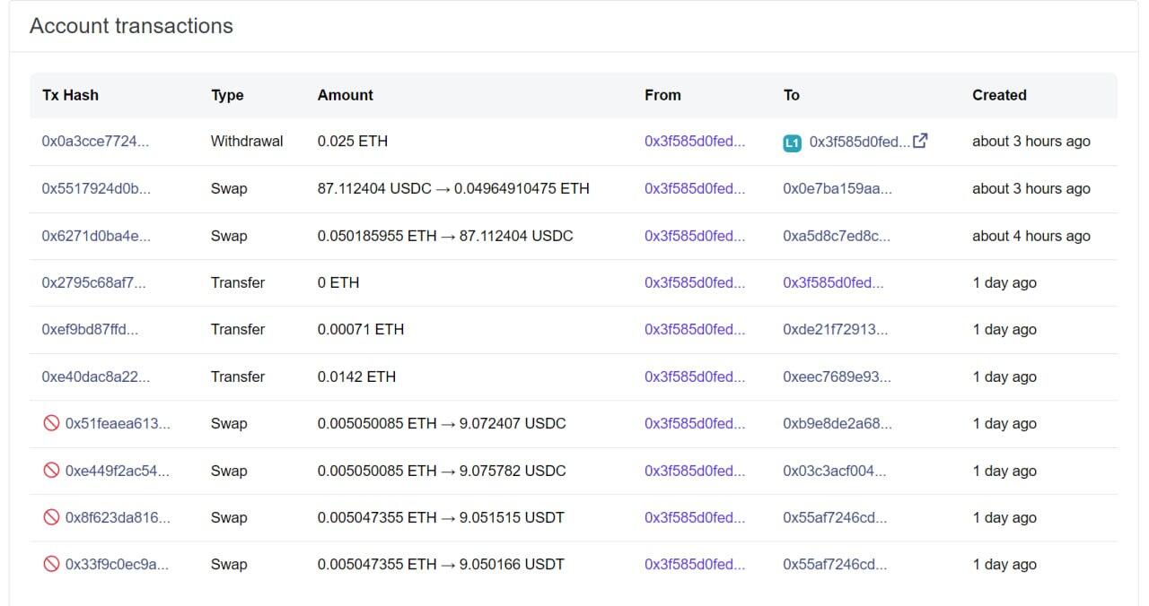1149x606 pixels.
Task: Open transfer transaction 0xef9bd87ffd
Action: [x=90, y=330]
